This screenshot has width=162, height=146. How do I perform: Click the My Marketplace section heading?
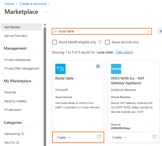coord(18,81)
